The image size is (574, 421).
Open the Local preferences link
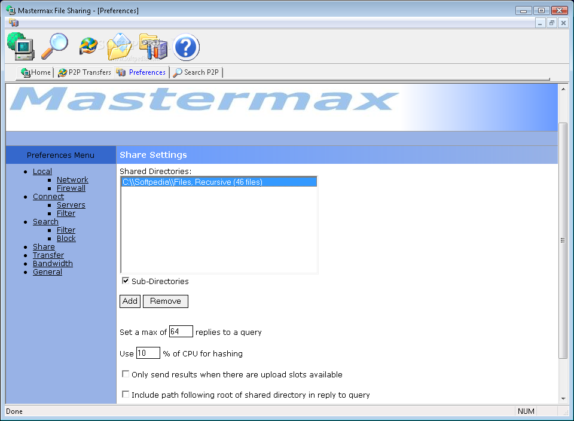(42, 171)
